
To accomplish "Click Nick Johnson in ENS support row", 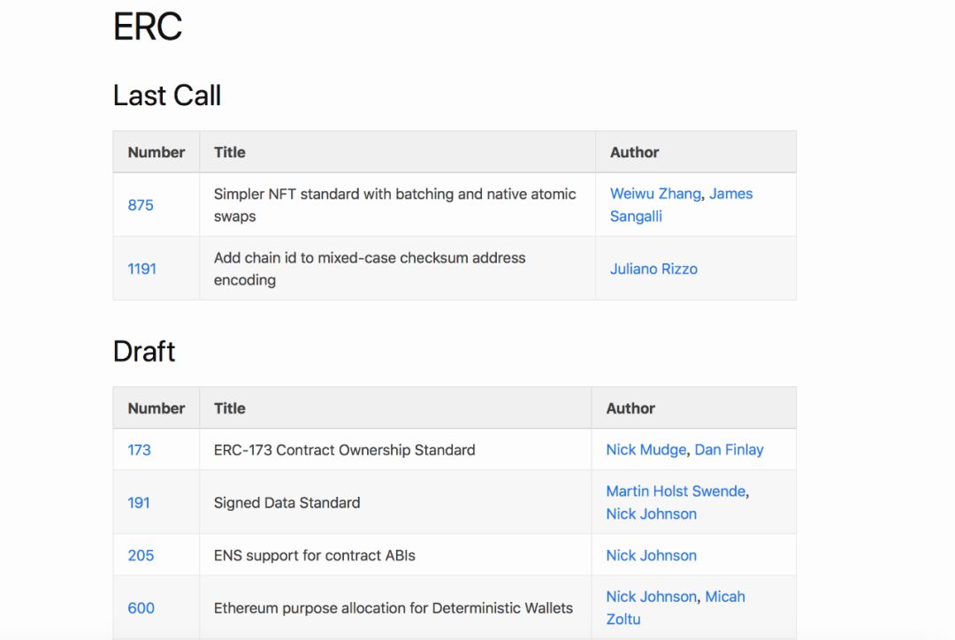I will 651,556.
